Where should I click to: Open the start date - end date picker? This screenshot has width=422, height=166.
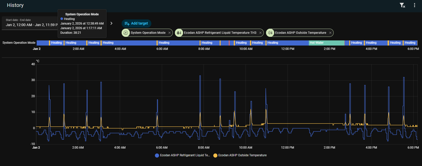29,23
